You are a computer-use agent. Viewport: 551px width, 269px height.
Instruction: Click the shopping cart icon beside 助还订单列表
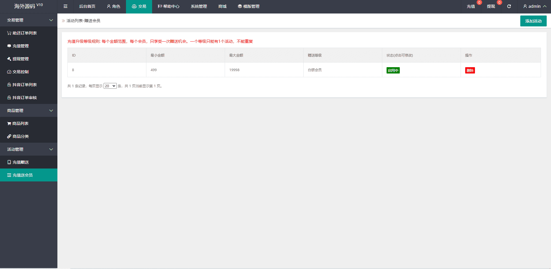tap(9, 33)
